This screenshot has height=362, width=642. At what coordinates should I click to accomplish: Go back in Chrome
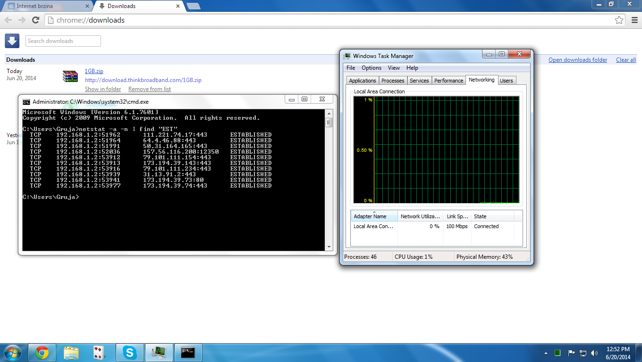(x=8, y=20)
